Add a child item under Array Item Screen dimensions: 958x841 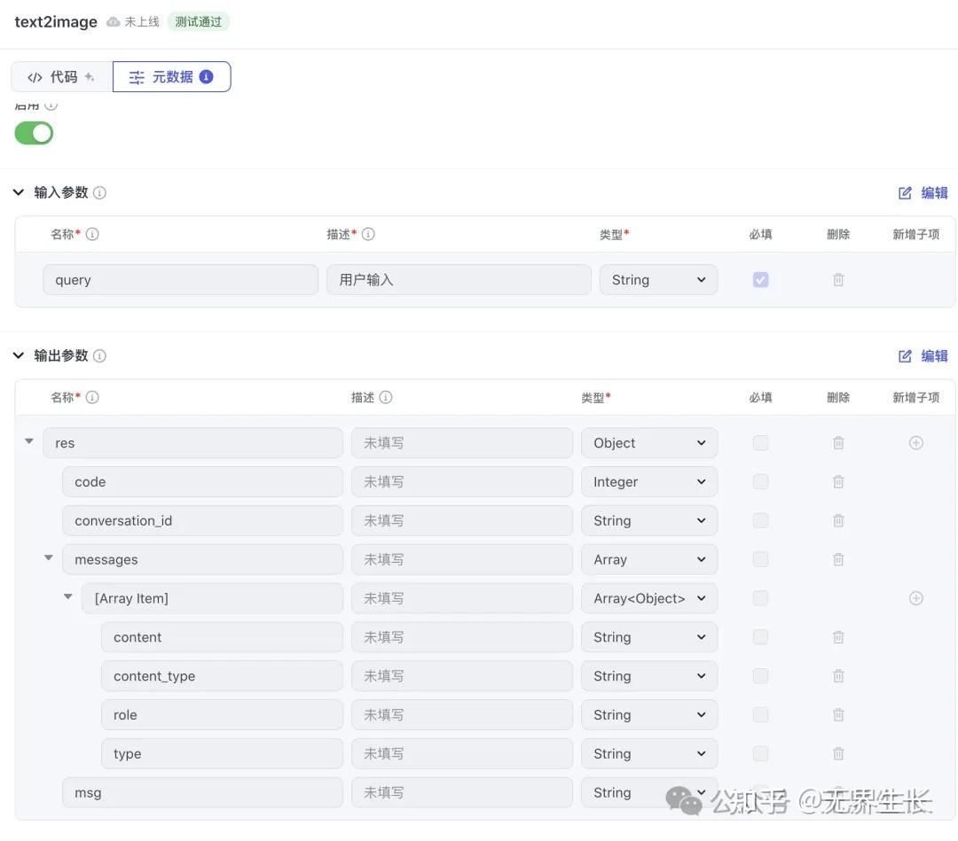915,598
